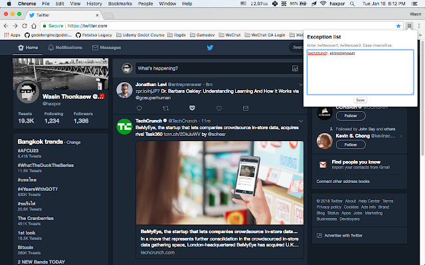Open the Messages tab
Viewport: 425px width, 265px height.
(x=106, y=48)
